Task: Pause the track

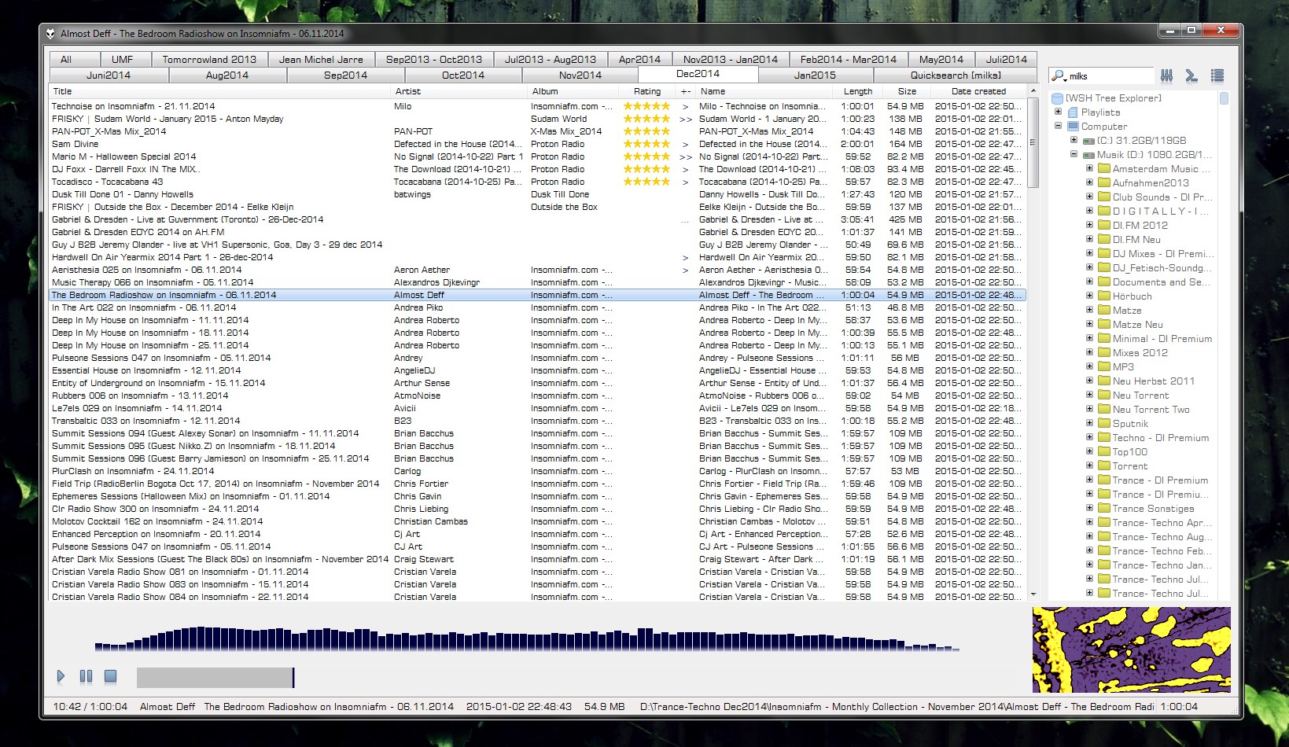Action: point(86,676)
